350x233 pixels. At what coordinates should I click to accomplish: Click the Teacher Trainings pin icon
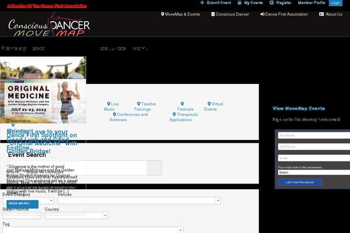[139, 104]
